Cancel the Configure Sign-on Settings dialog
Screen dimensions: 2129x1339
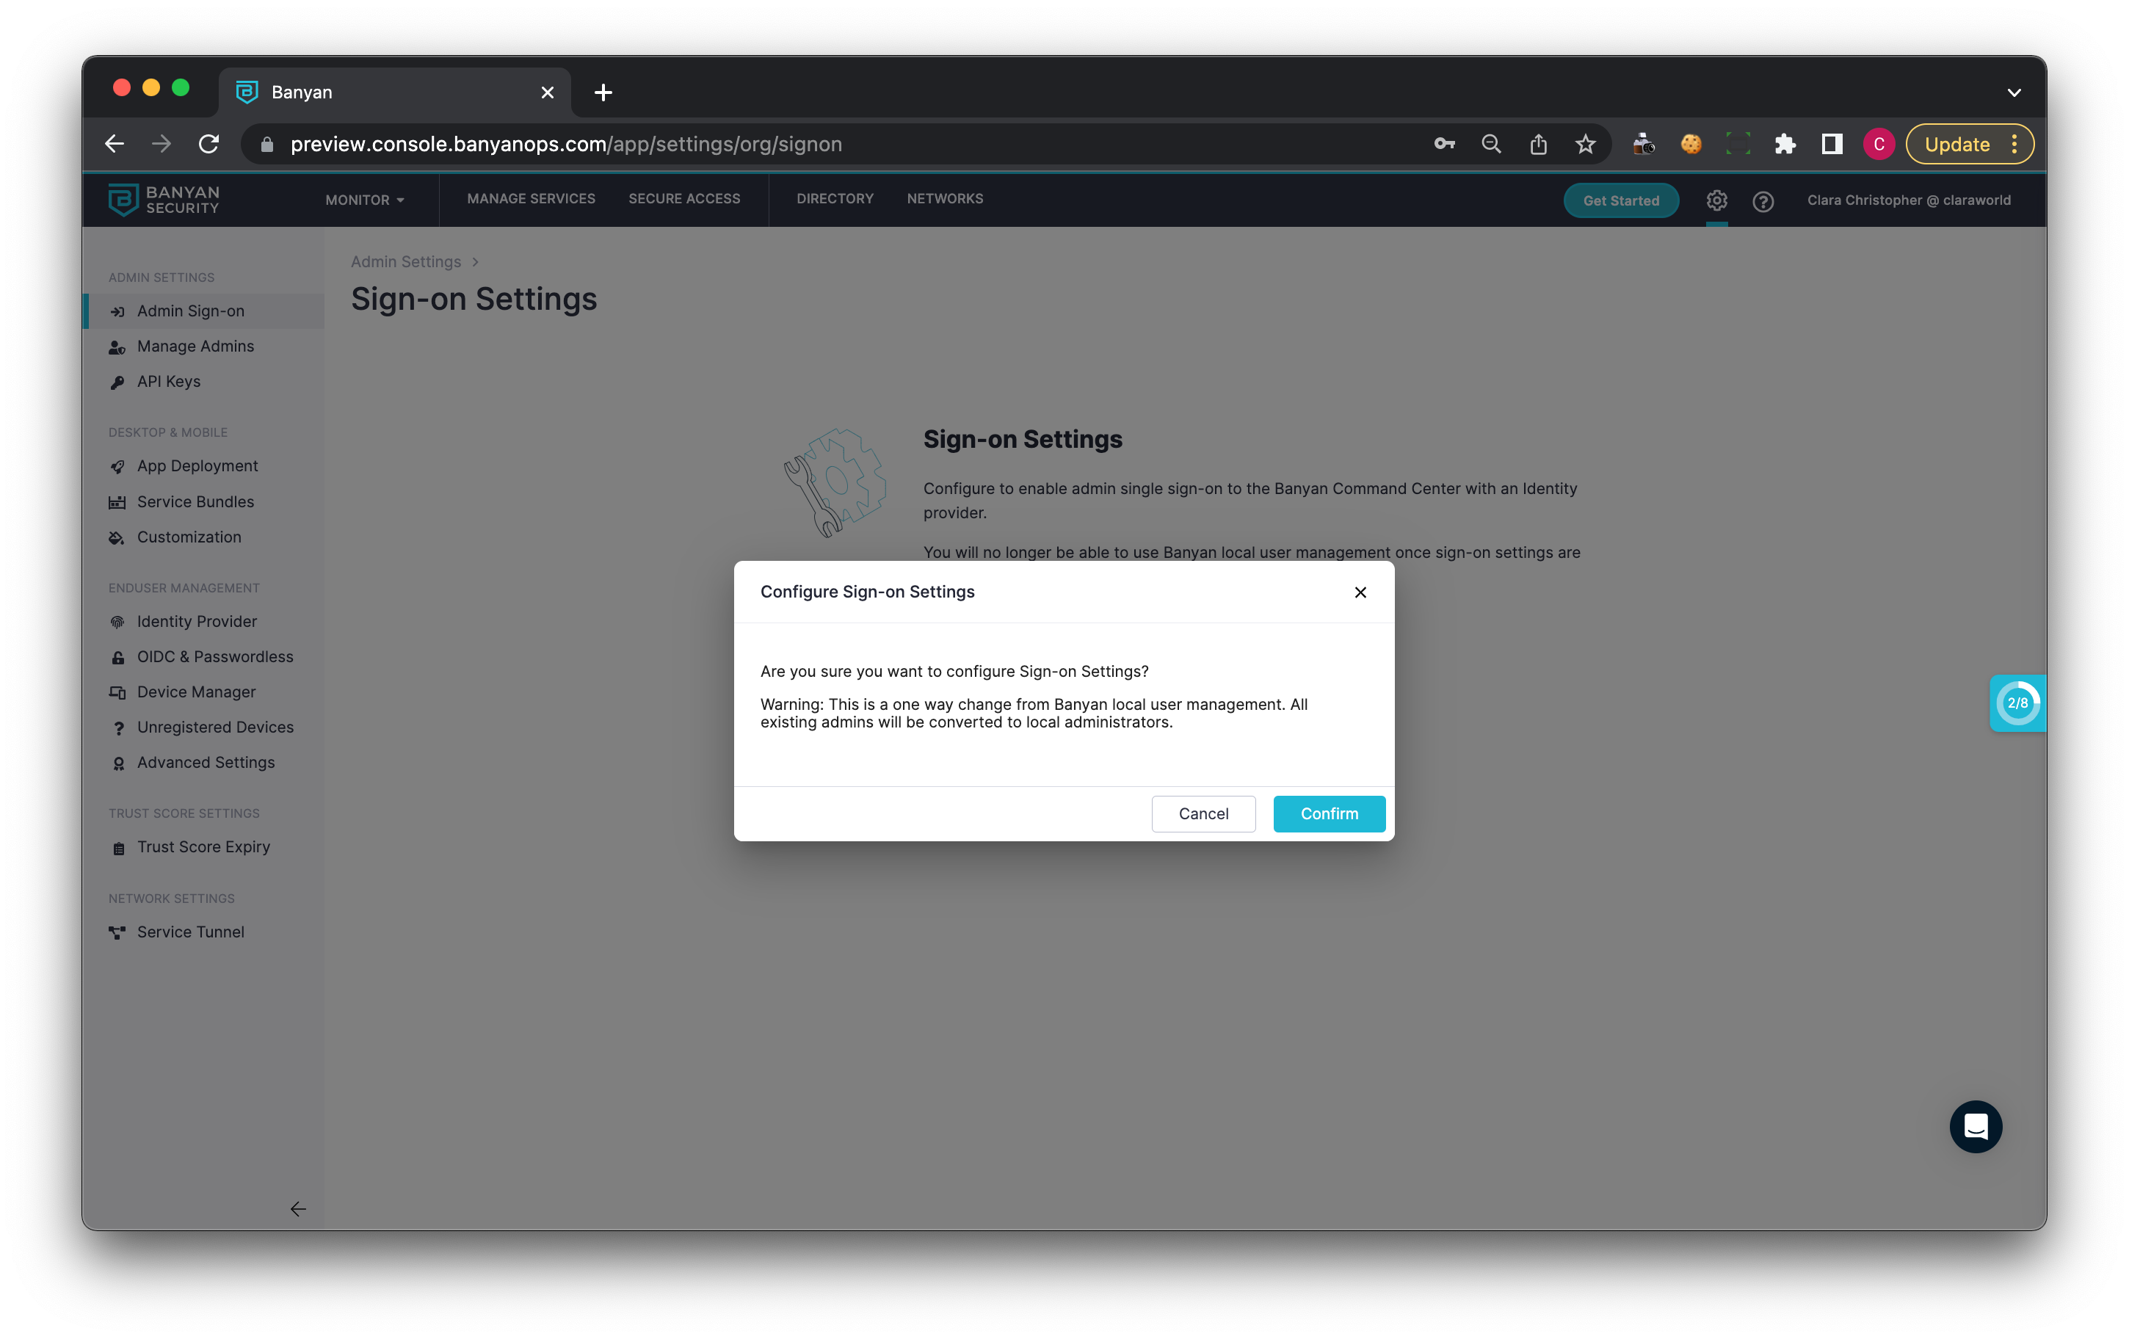(x=1203, y=813)
